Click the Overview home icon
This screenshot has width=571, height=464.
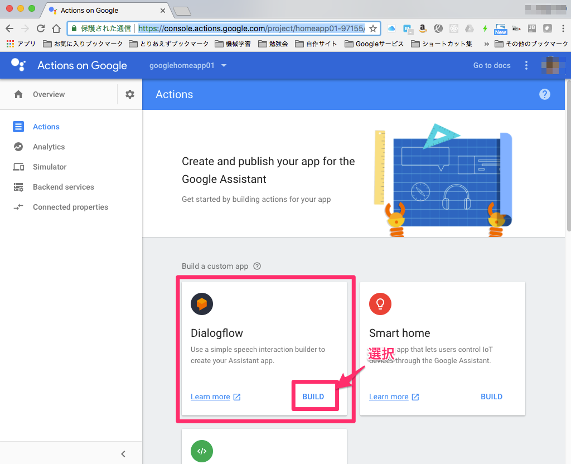[x=18, y=94]
